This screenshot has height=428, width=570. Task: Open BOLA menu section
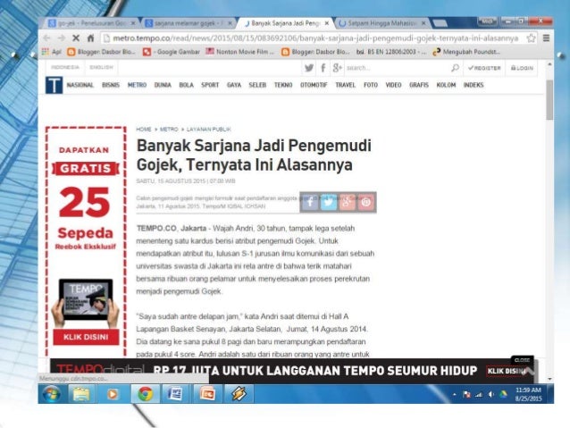tap(187, 85)
